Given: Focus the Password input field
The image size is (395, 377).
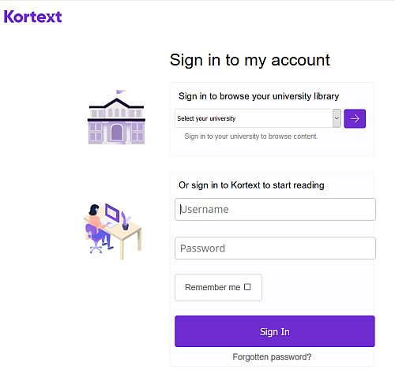Looking at the screenshot, I should coord(275,248).
